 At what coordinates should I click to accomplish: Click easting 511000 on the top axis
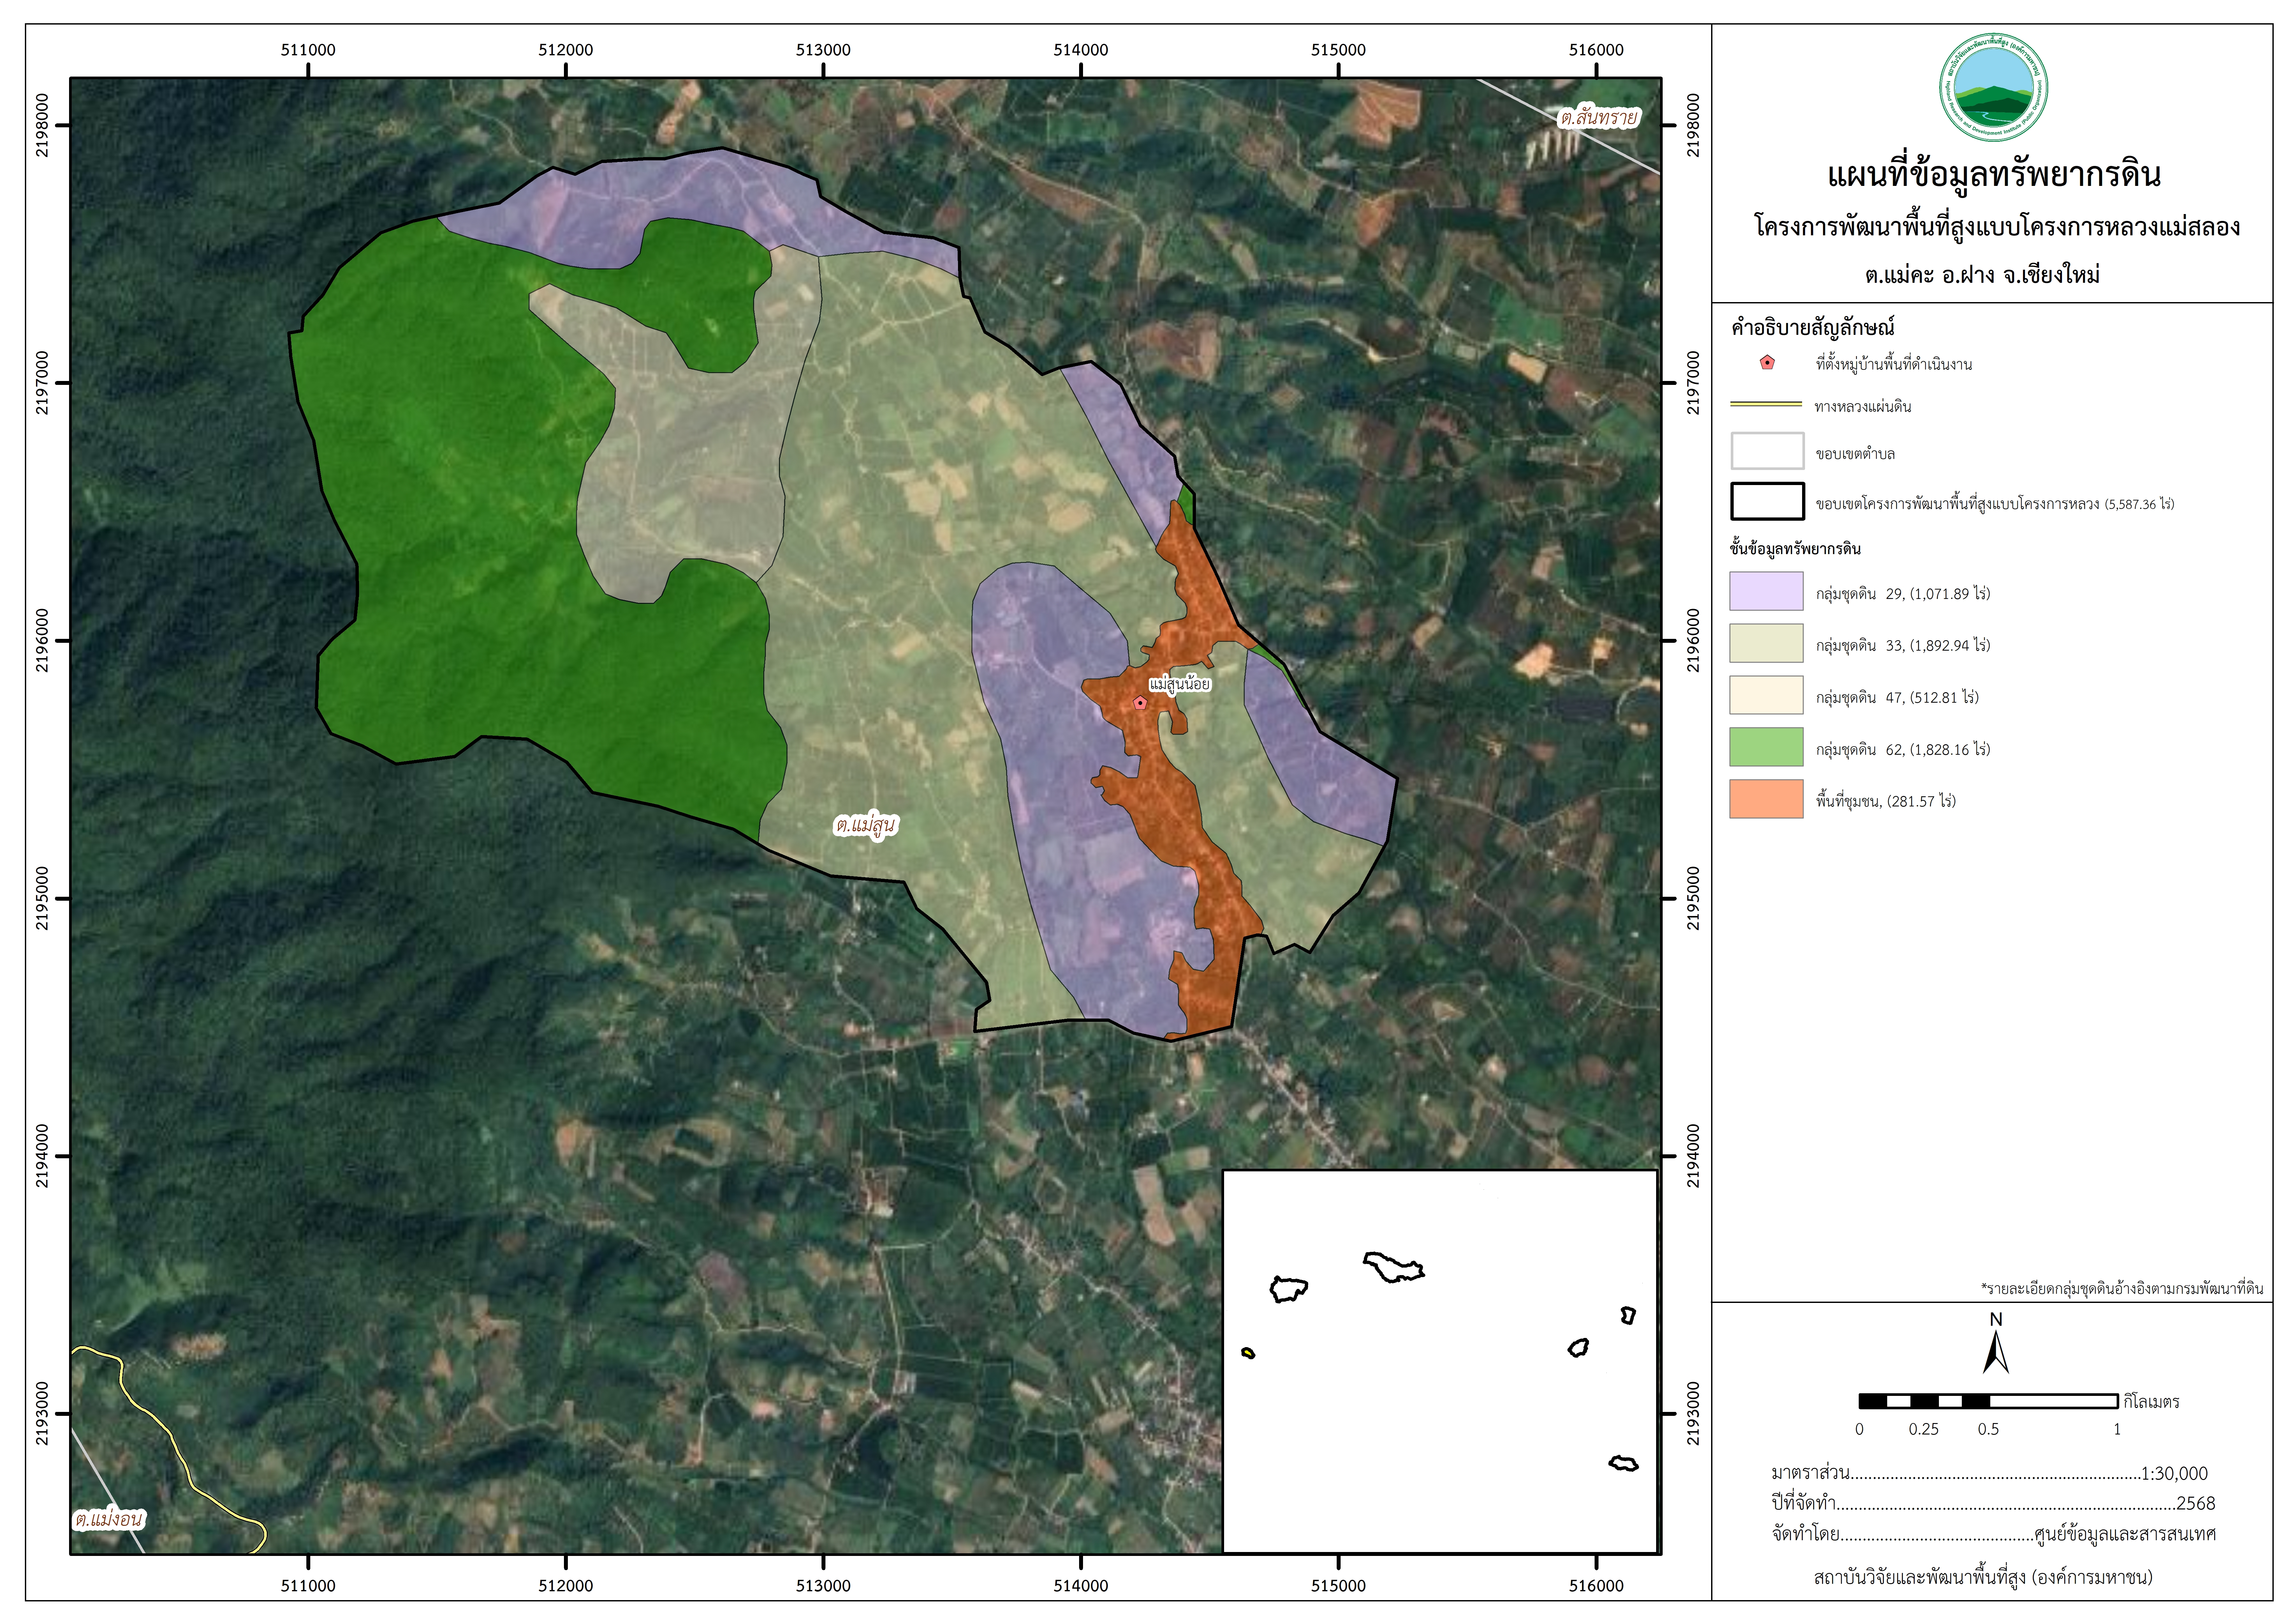point(308,50)
